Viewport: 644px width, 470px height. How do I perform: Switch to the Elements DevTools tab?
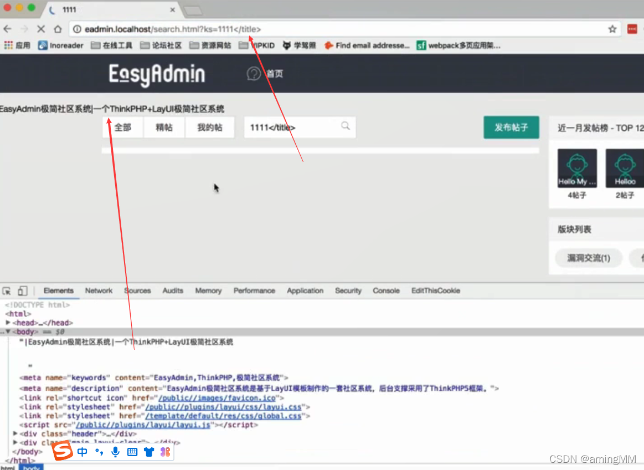[x=58, y=291]
